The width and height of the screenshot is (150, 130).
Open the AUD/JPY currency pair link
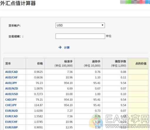pos(11,83)
